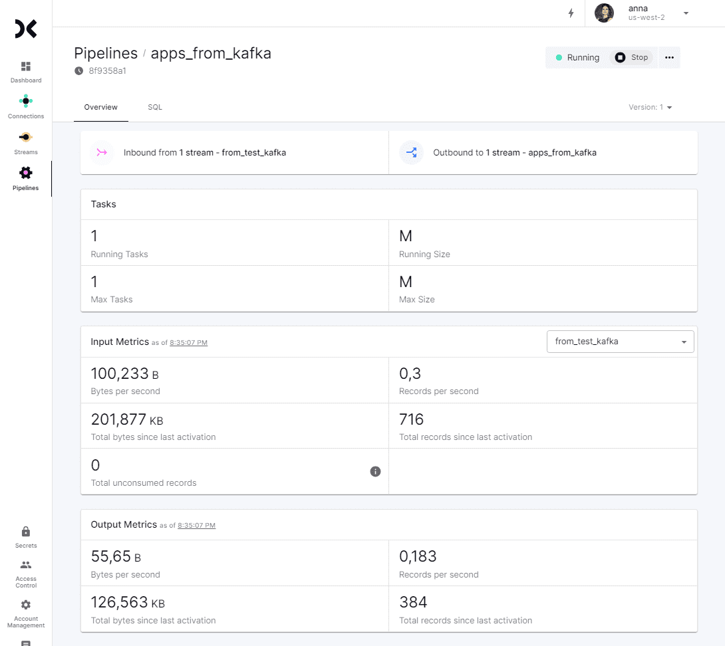The image size is (725, 646).
Task: Switch to the Overview tab
Action: [x=101, y=107]
